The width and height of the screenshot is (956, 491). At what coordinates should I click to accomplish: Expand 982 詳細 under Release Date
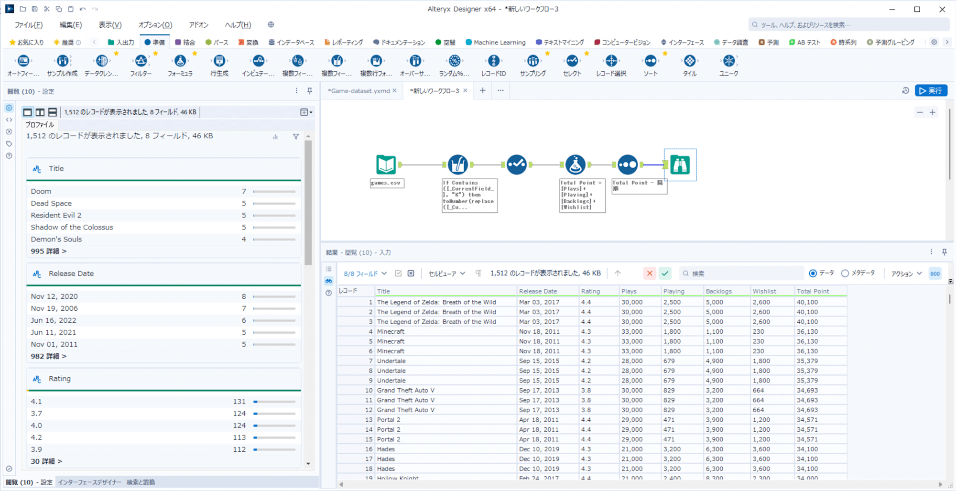[x=49, y=356]
